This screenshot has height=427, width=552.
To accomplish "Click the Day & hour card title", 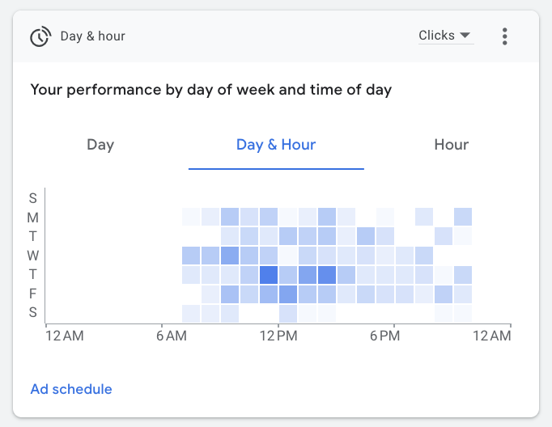I will coord(93,36).
